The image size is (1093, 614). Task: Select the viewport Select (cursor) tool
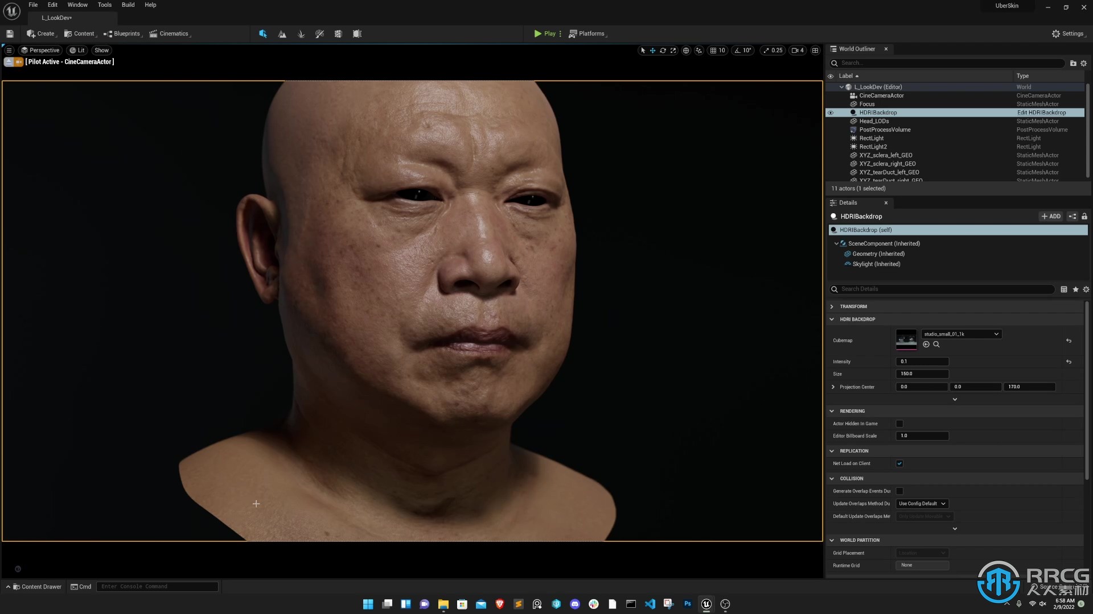click(x=643, y=50)
